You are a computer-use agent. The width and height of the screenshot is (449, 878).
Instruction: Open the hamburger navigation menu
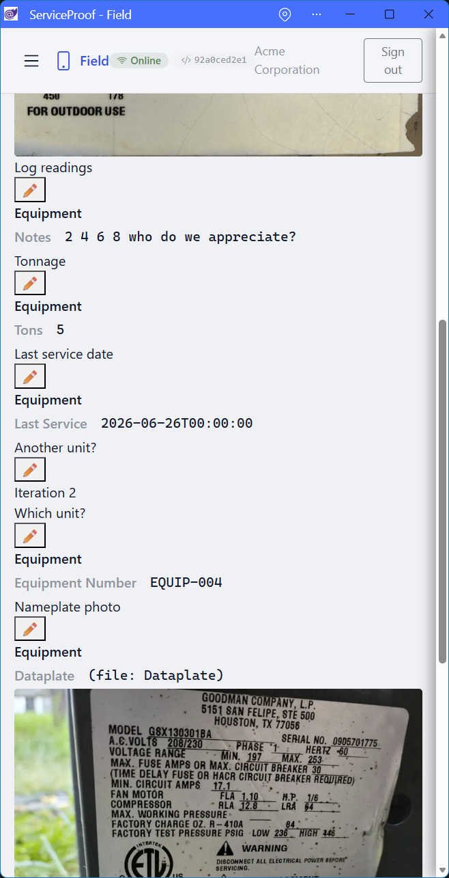tap(31, 61)
